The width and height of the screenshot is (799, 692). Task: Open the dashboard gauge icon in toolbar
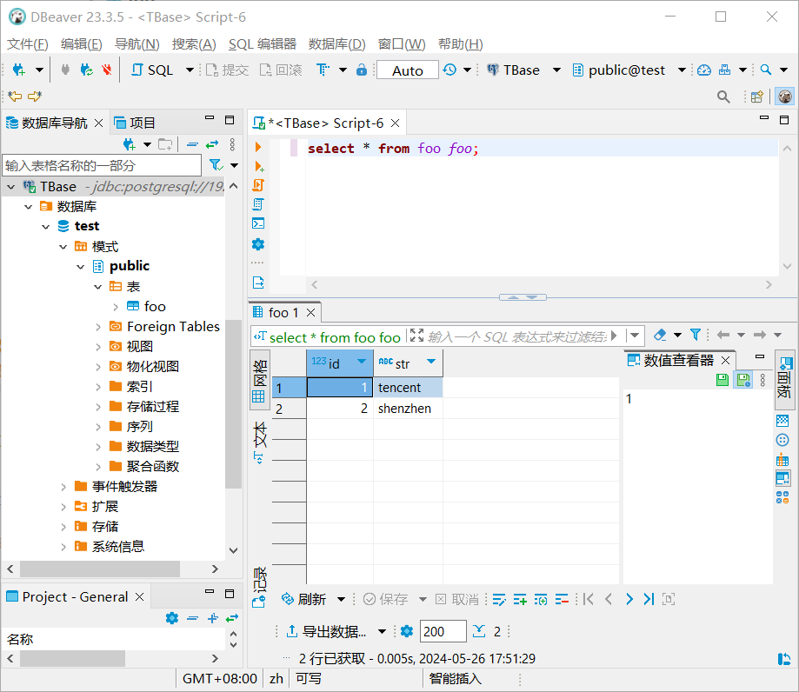click(704, 70)
